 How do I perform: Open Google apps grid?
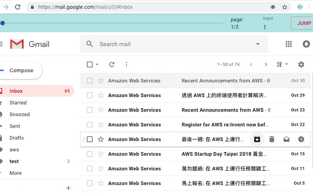[289, 44]
